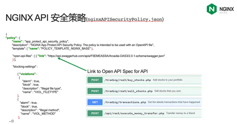
Task: Click the nginxAPISecurityPolicy.json filename in title
Action: [125, 19]
